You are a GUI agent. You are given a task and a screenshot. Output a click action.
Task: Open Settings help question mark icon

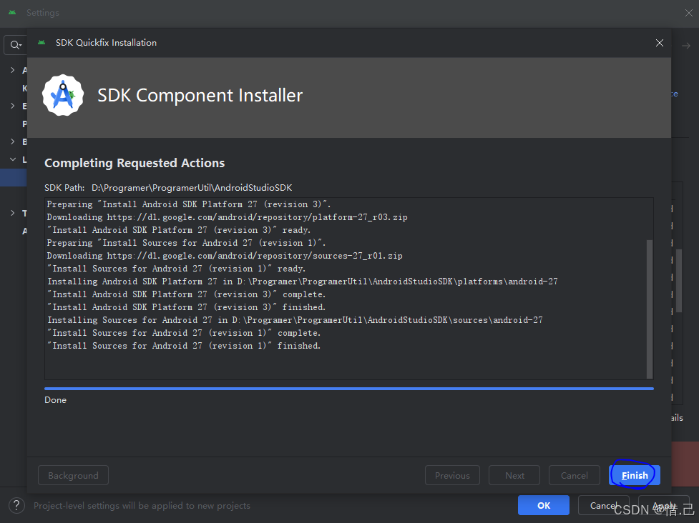click(x=16, y=505)
